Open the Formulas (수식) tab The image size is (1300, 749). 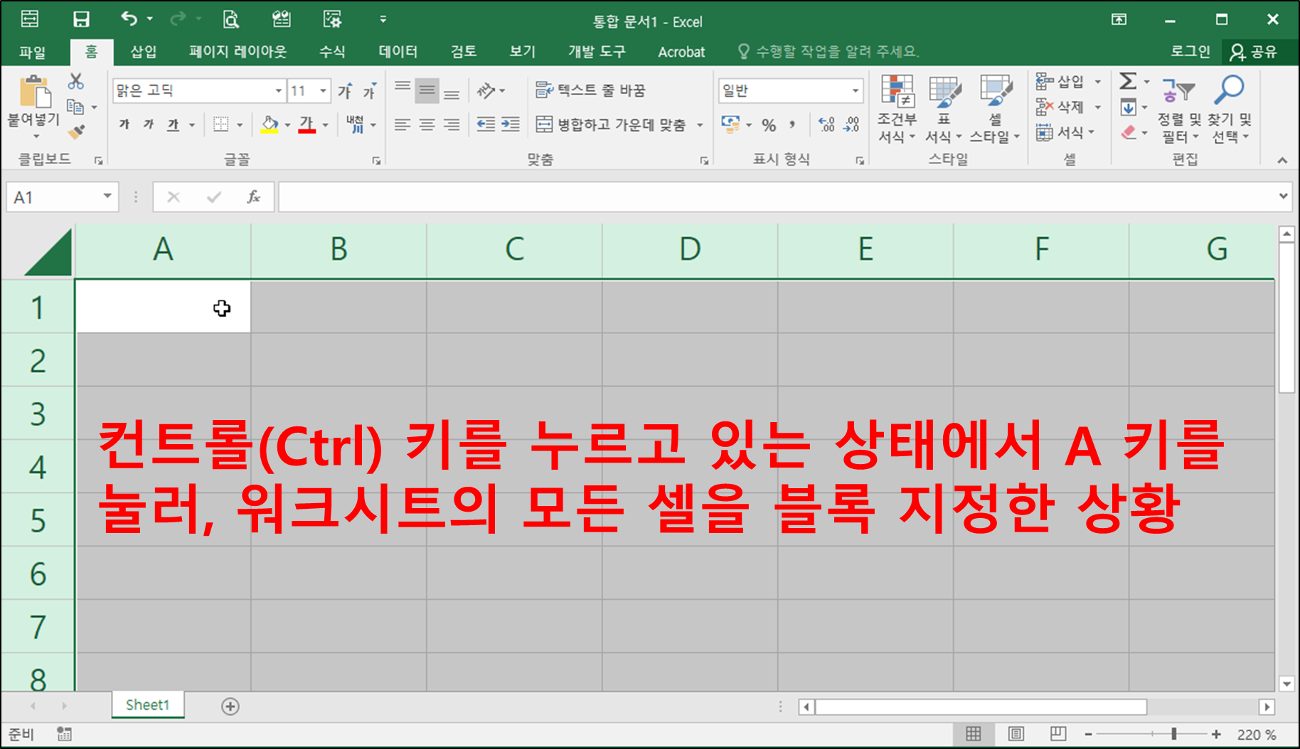coord(332,52)
